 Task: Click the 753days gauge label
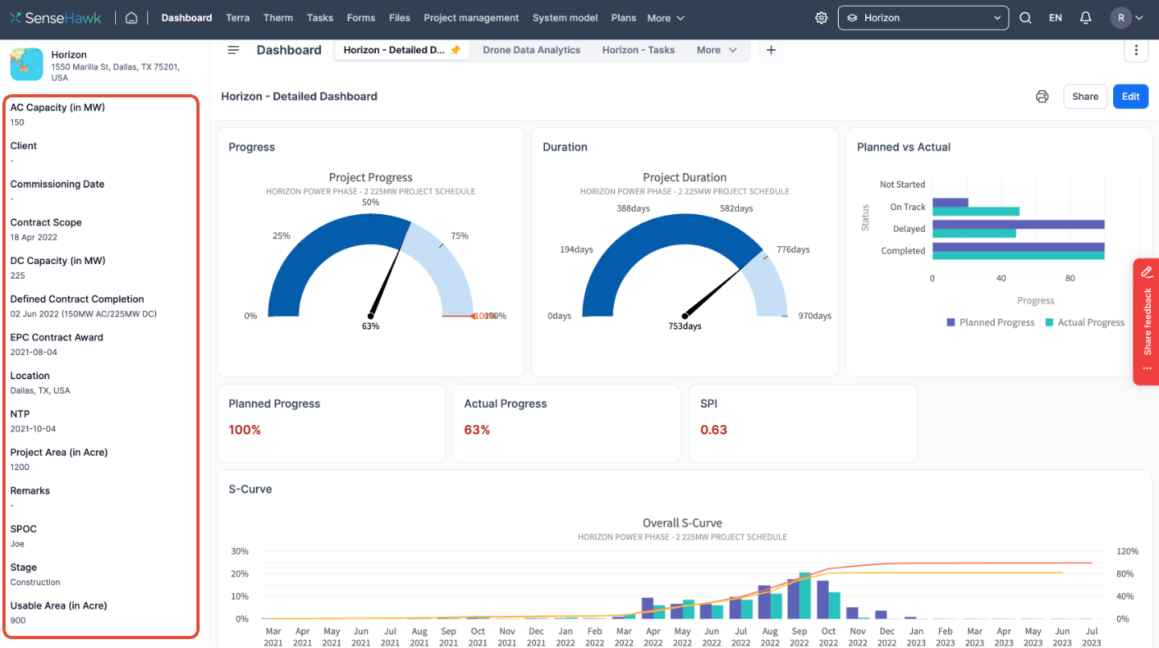pyautogui.click(x=685, y=326)
